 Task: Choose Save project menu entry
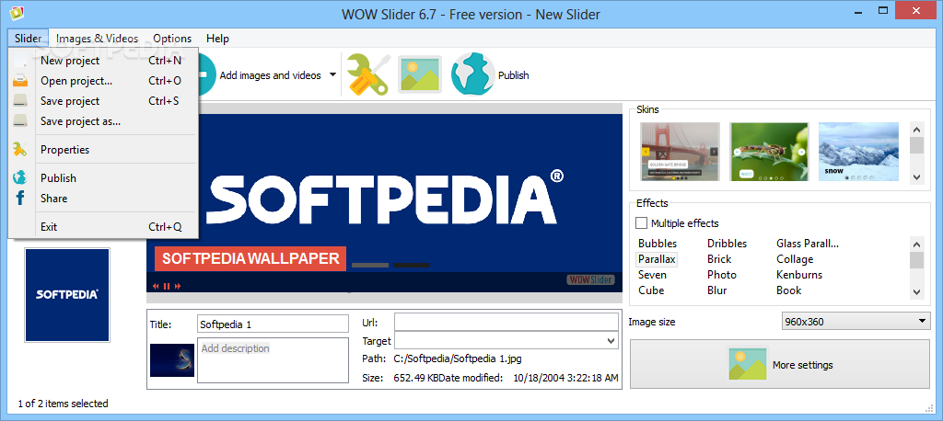click(103, 101)
